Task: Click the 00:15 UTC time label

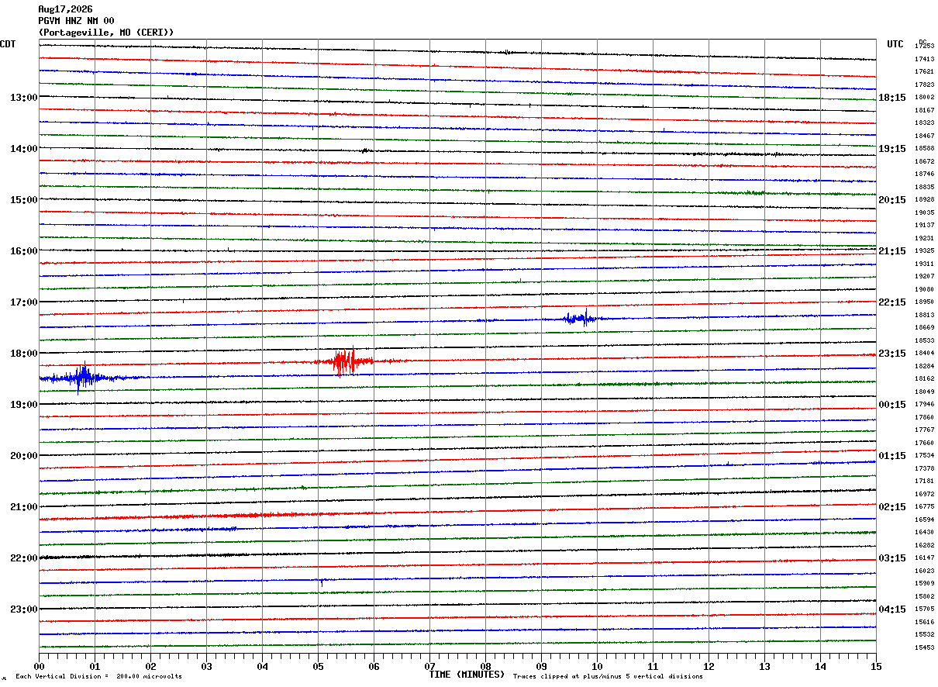Action: pyautogui.click(x=892, y=405)
